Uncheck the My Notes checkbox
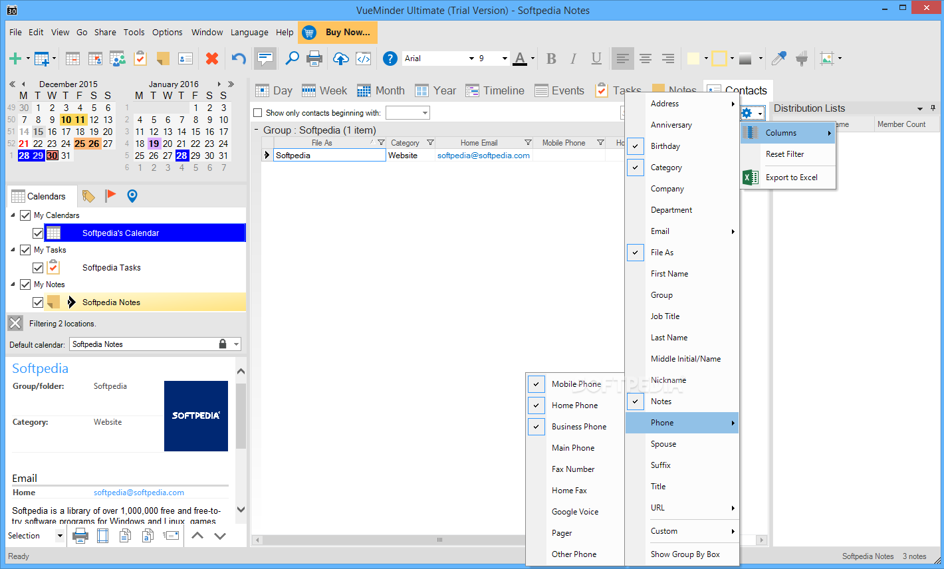The height and width of the screenshot is (569, 944). (x=25, y=284)
